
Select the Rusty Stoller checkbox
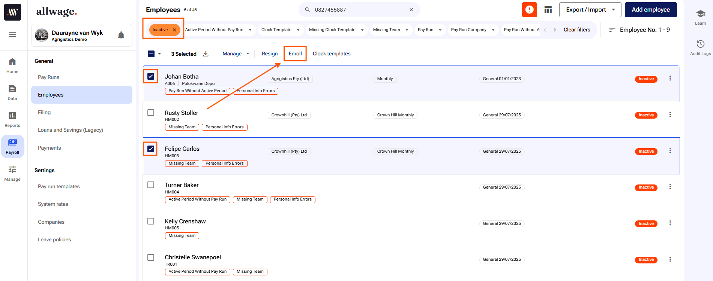151,113
